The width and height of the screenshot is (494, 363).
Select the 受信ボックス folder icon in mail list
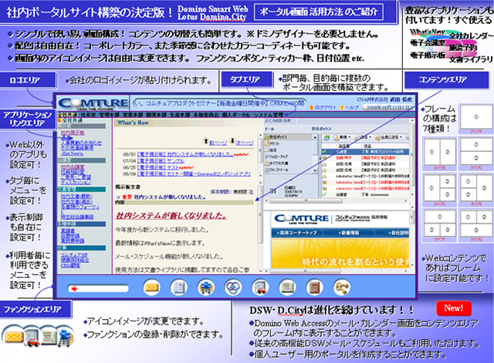[267, 137]
